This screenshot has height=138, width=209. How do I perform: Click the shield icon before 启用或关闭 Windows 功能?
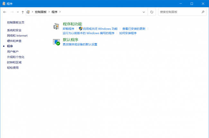pyautogui.click(x=81, y=29)
